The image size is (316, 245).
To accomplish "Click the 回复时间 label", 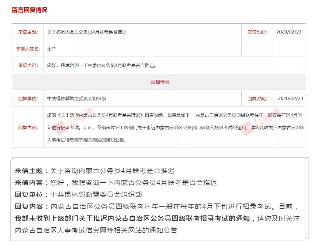I will click(257, 98).
